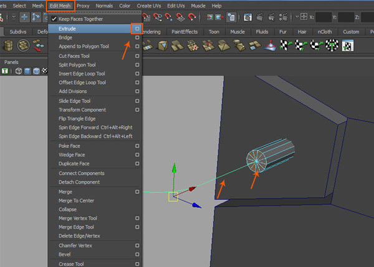
Task: Open Bridge tool options box
Action: tap(137, 37)
